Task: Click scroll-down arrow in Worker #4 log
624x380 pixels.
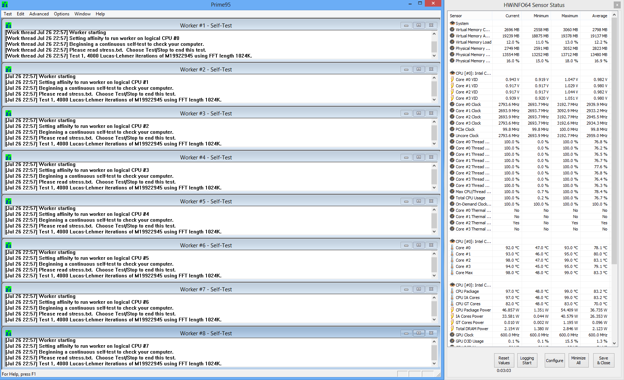Action: (x=434, y=188)
